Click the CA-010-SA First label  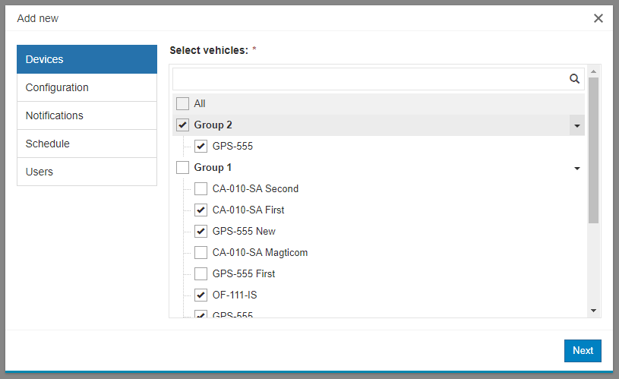(x=248, y=210)
